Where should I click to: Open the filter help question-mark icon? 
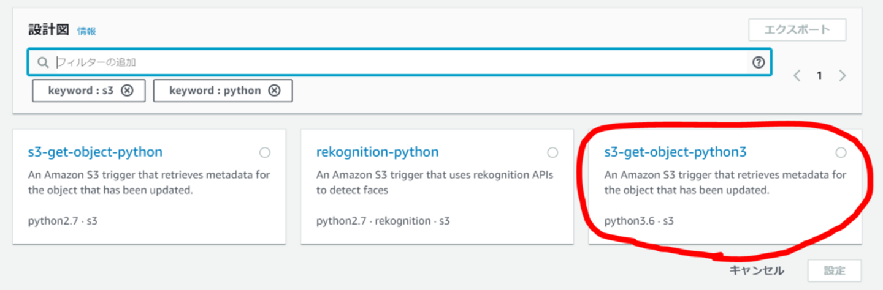click(x=759, y=62)
